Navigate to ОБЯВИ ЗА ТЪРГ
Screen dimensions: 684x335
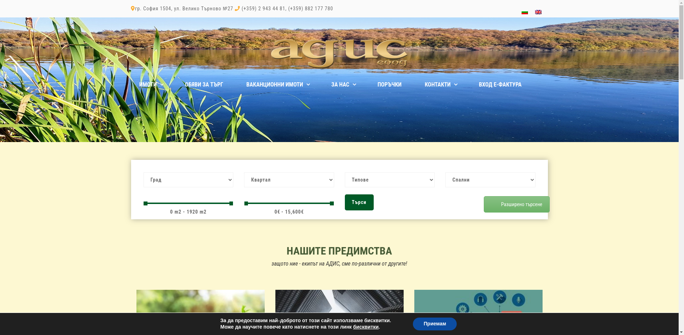tap(203, 84)
